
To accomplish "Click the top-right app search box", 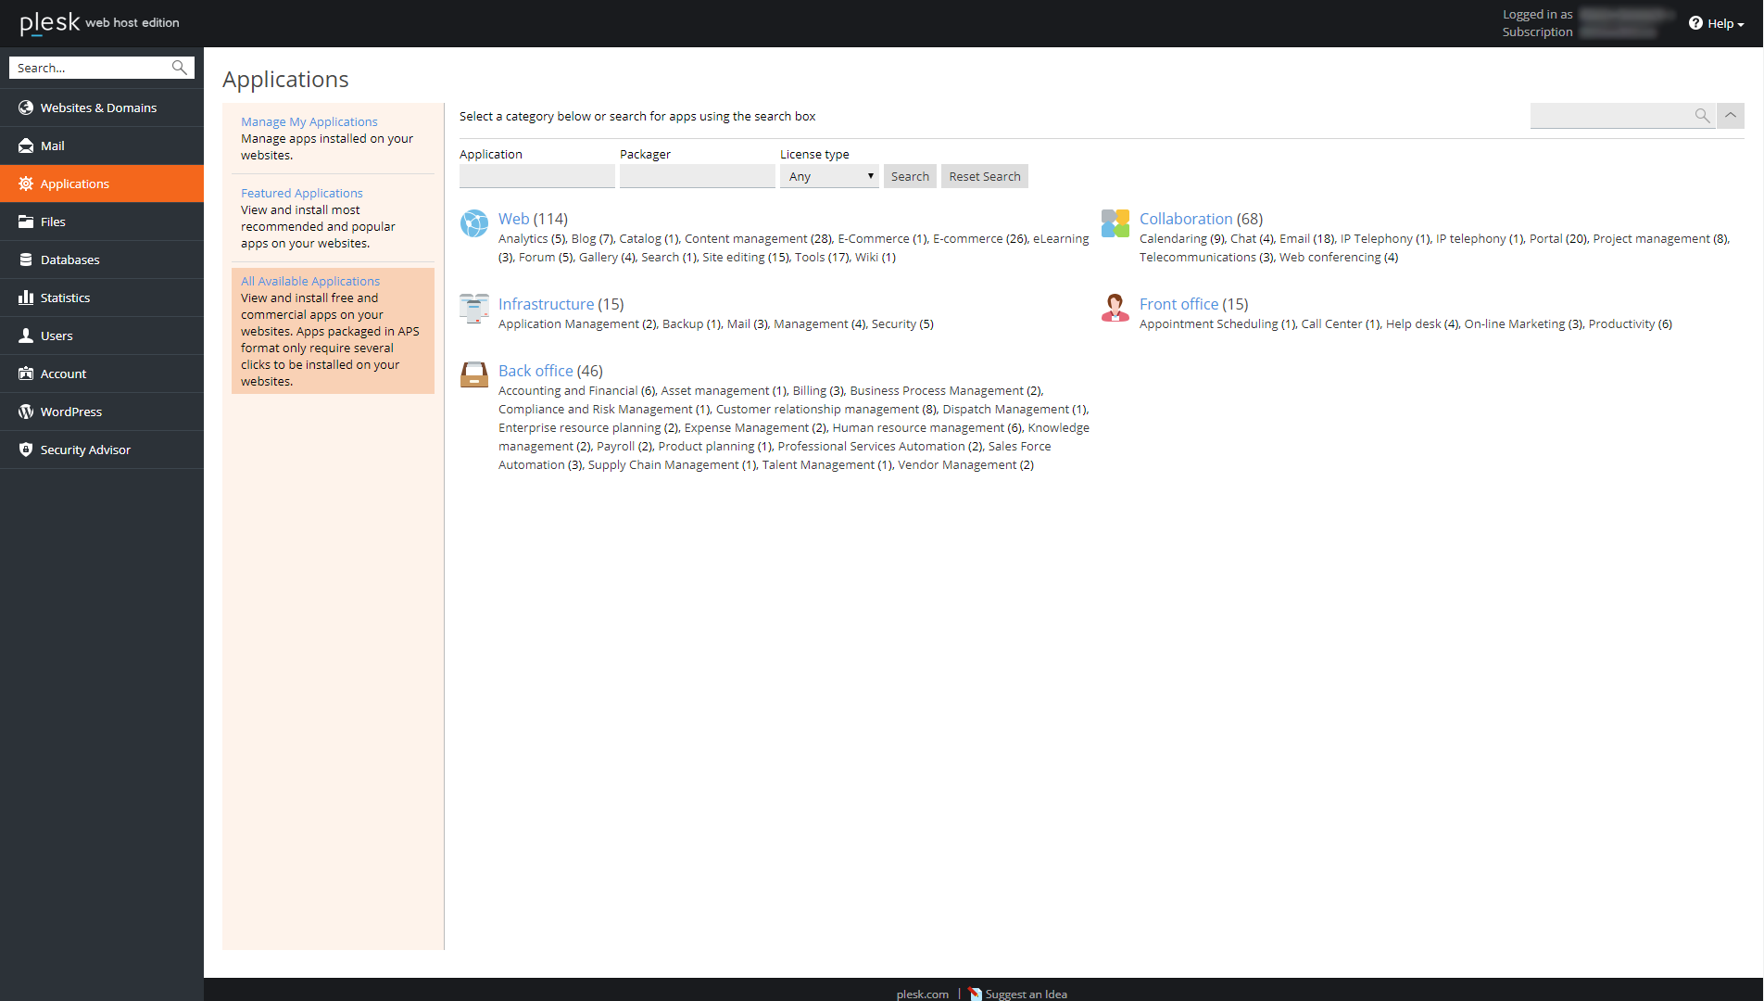I will click(1611, 116).
